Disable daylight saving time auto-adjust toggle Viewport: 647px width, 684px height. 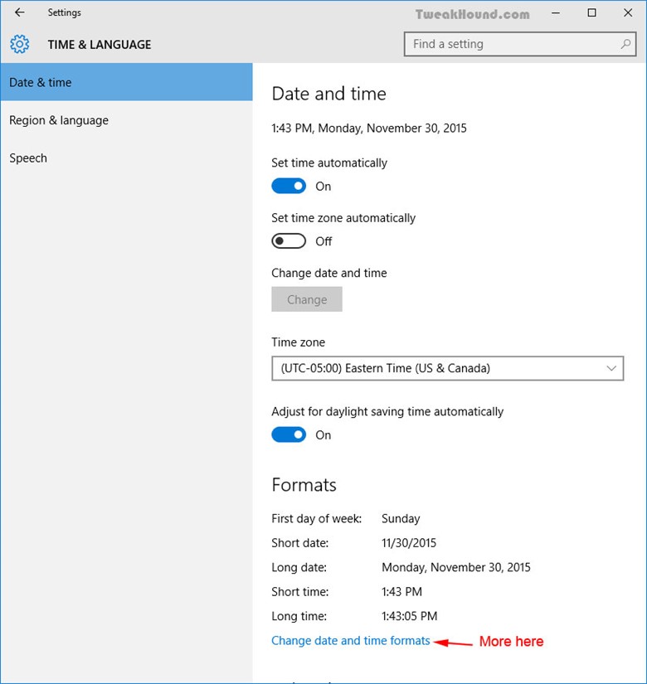(289, 435)
